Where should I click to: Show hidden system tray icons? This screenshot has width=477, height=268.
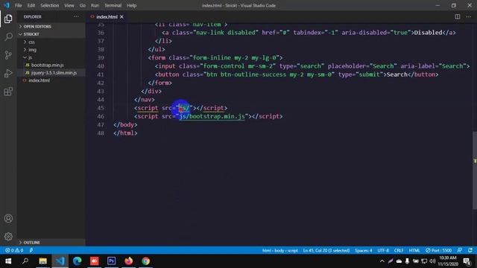[x=382, y=261]
